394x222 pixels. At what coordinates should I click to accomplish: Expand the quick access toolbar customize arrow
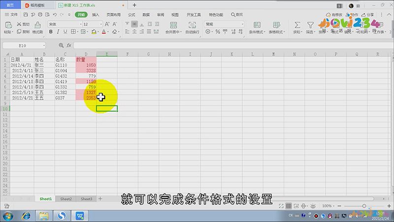click(69, 15)
